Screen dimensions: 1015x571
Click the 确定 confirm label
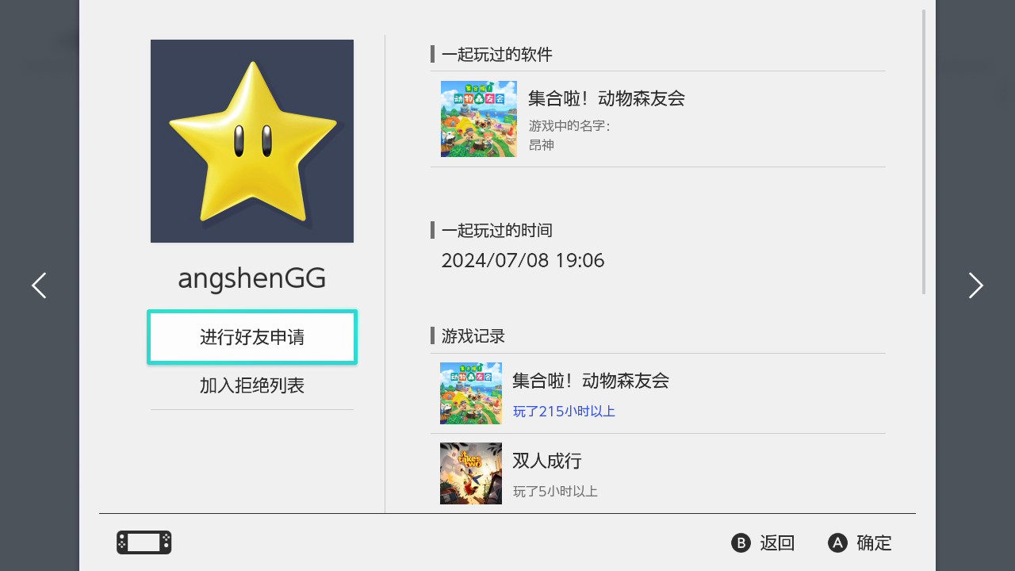coord(874,543)
